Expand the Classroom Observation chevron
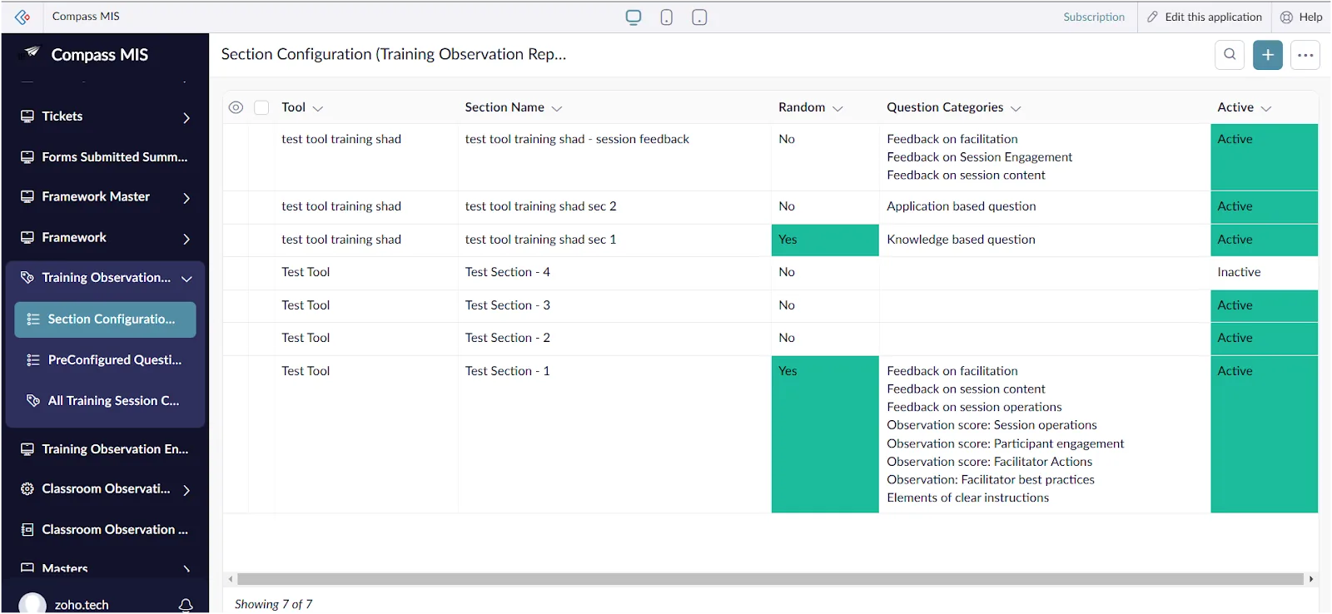The width and height of the screenshot is (1332, 614). 186,490
